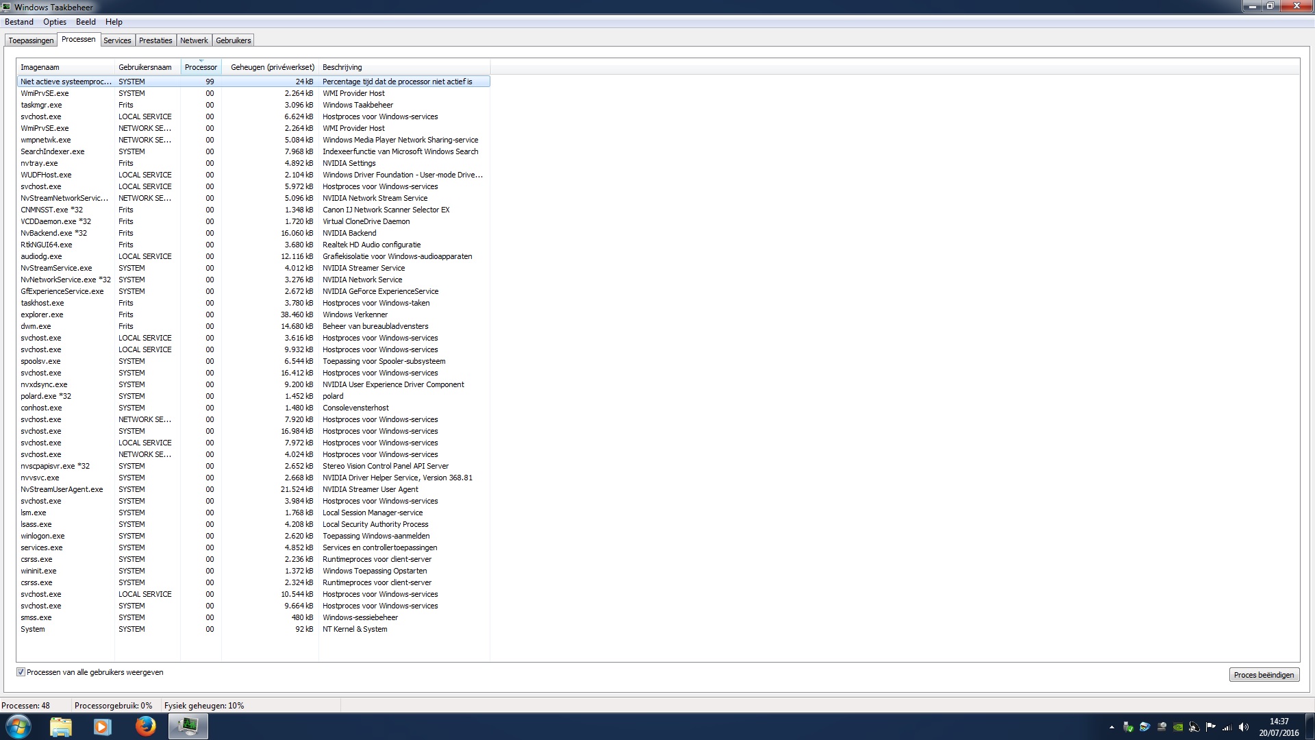The height and width of the screenshot is (740, 1315).
Task: Select the spoolsv.exe process
Action: coord(253,361)
